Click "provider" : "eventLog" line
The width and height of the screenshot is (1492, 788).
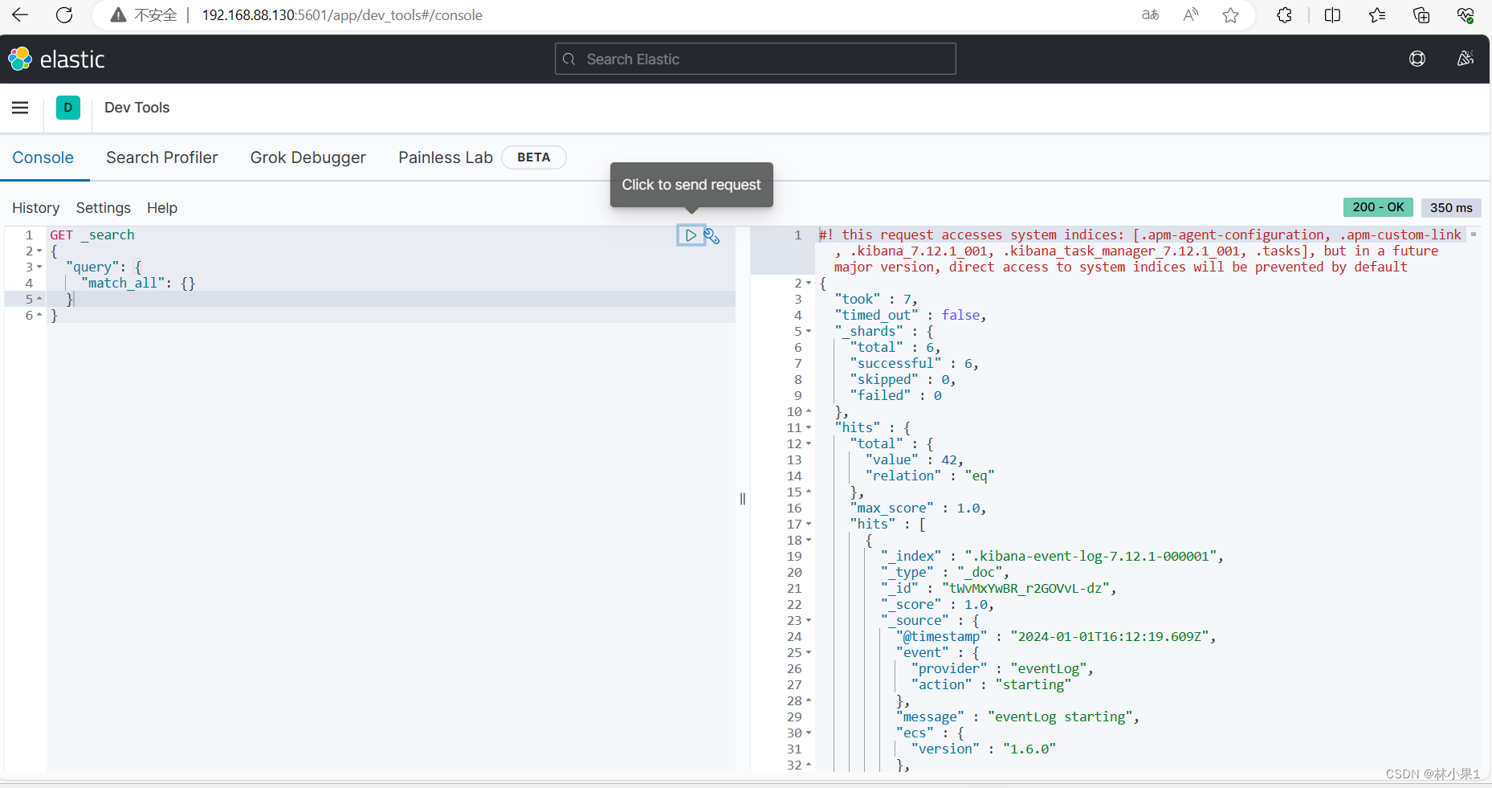(1003, 669)
